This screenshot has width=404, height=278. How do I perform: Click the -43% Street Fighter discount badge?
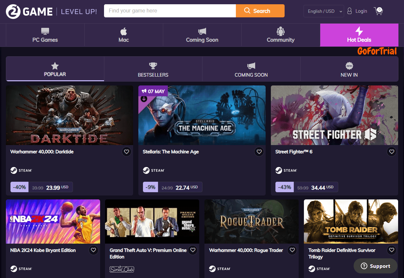pyautogui.click(x=285, y=187)
